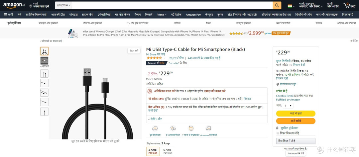The height and width of the screenshot is (157, 359).
Task: Select the 6 Amp ₹499 style option
Action: pyautogui.click(x=167, y=151)
